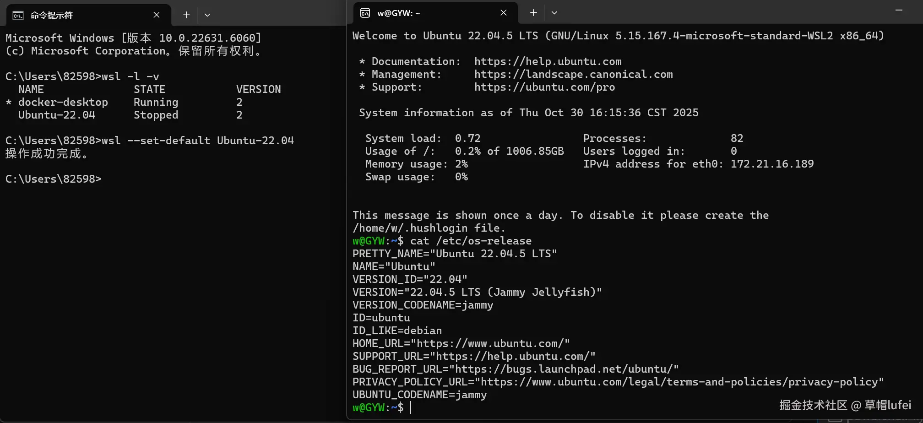
Task: Open the landscape.canonical.com Management link
Action: click(x=573, y=74)
